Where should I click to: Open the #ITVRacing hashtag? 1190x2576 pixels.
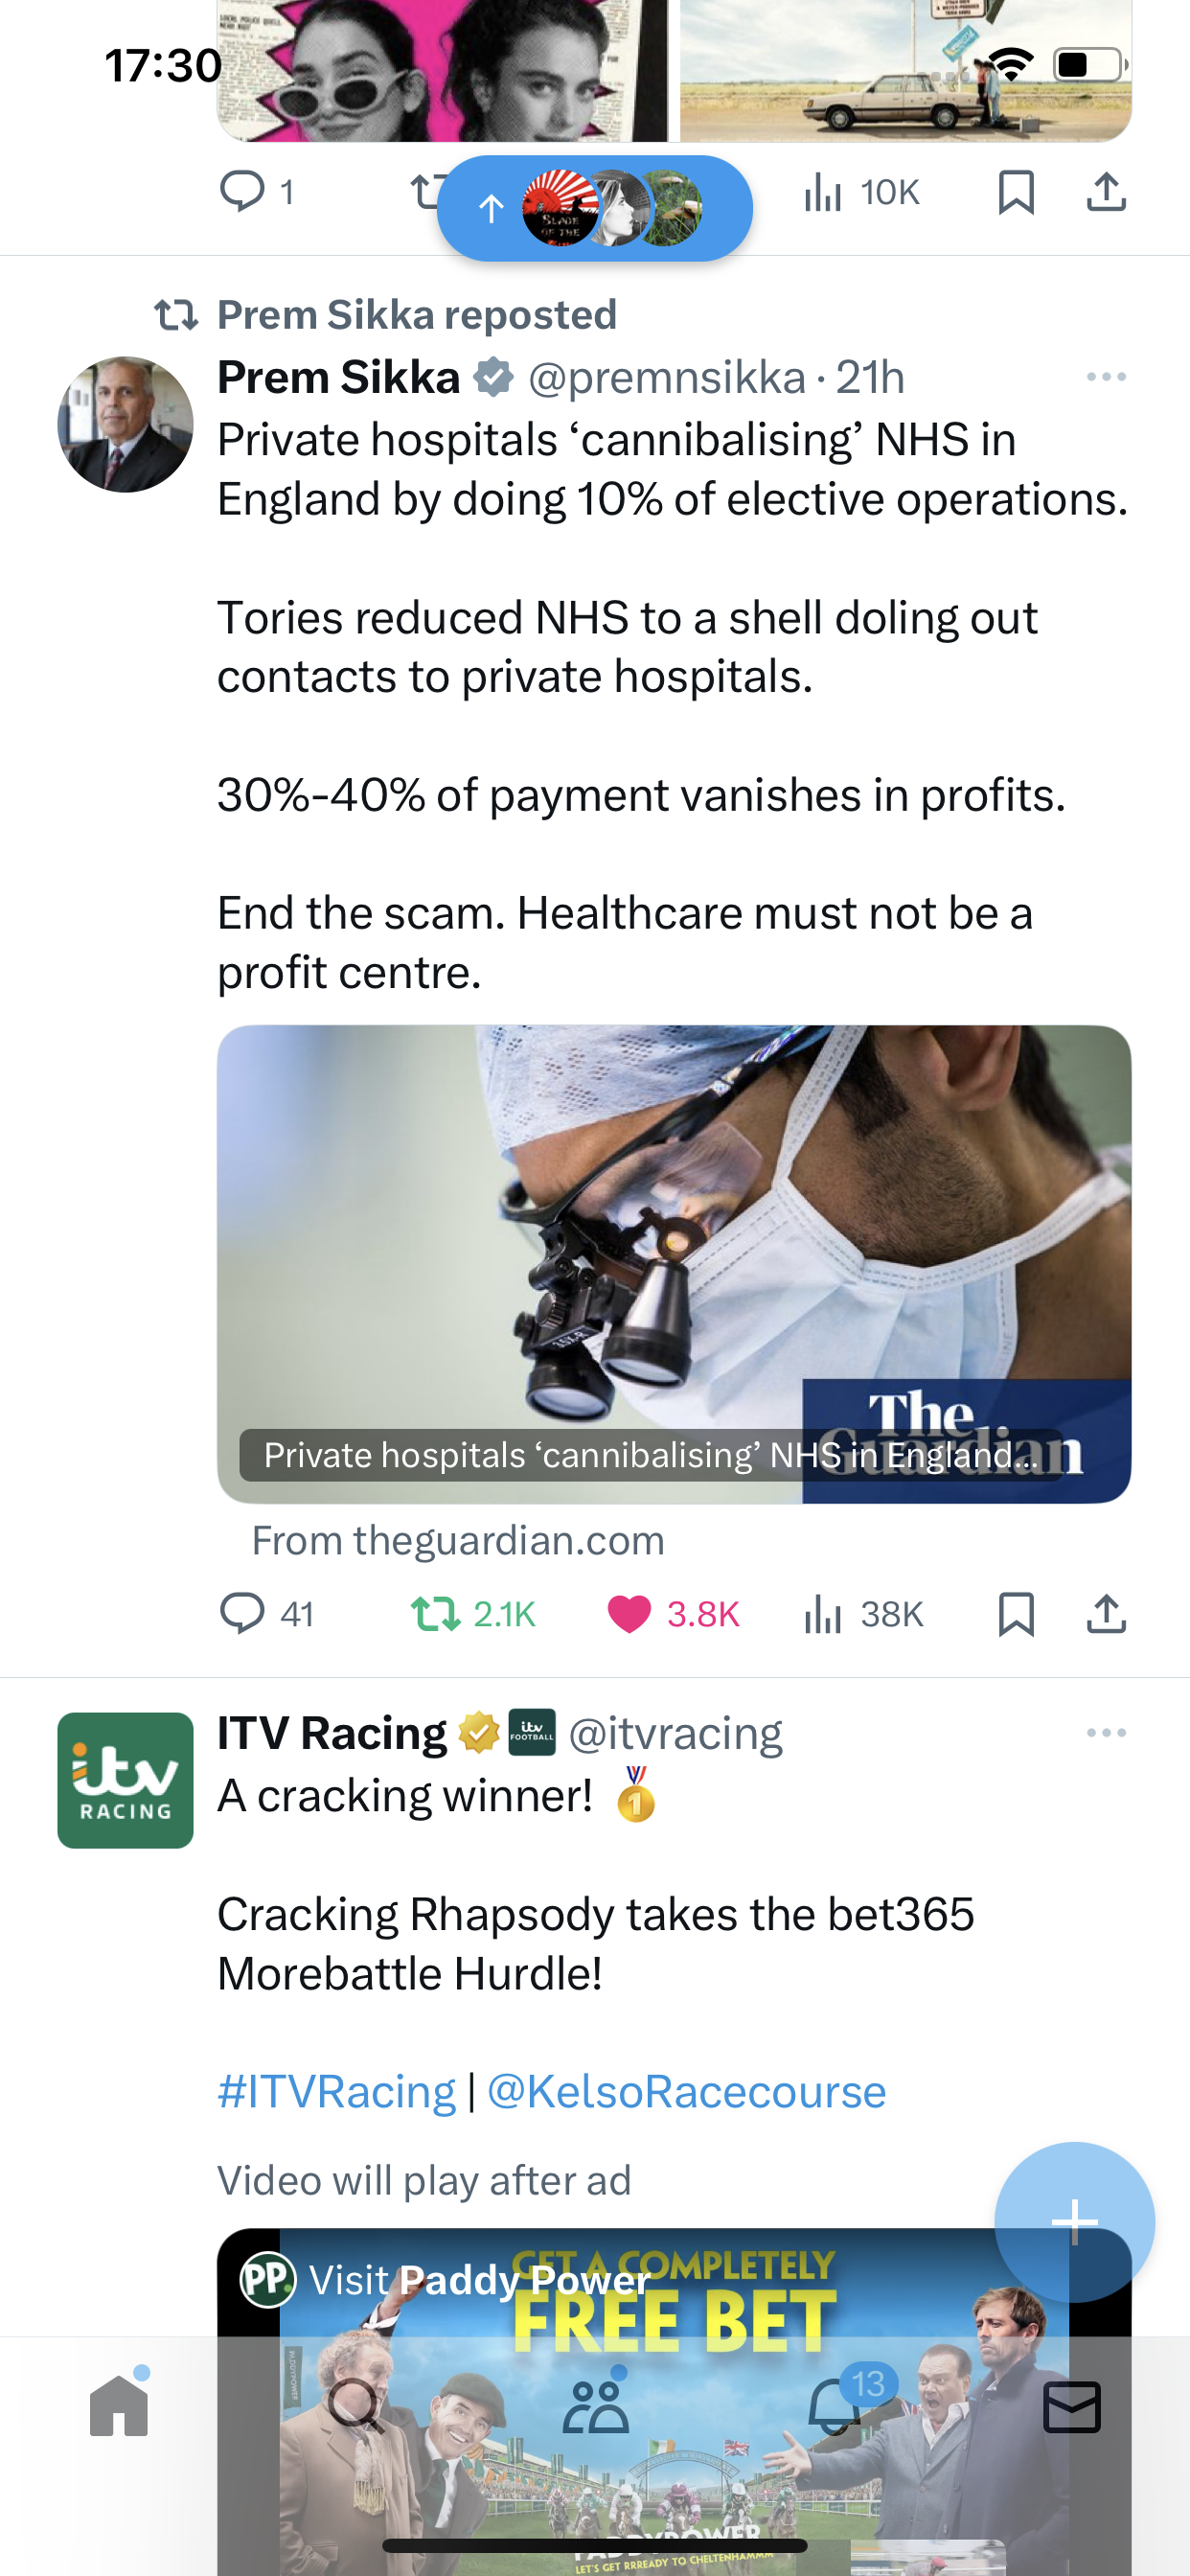click(x=336, y=2092)
